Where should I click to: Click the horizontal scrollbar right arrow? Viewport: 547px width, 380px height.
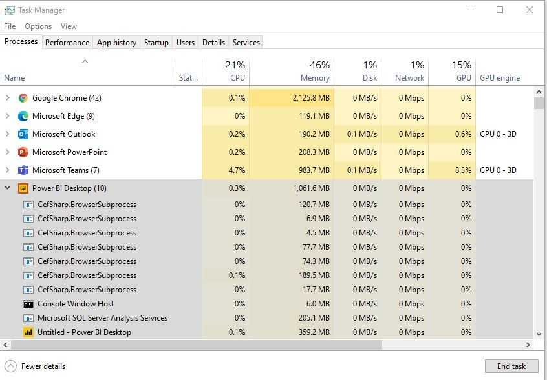click(528, 345)
